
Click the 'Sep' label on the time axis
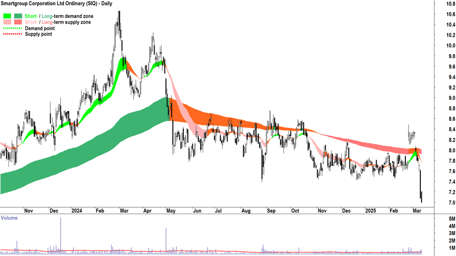coord(271,210)
